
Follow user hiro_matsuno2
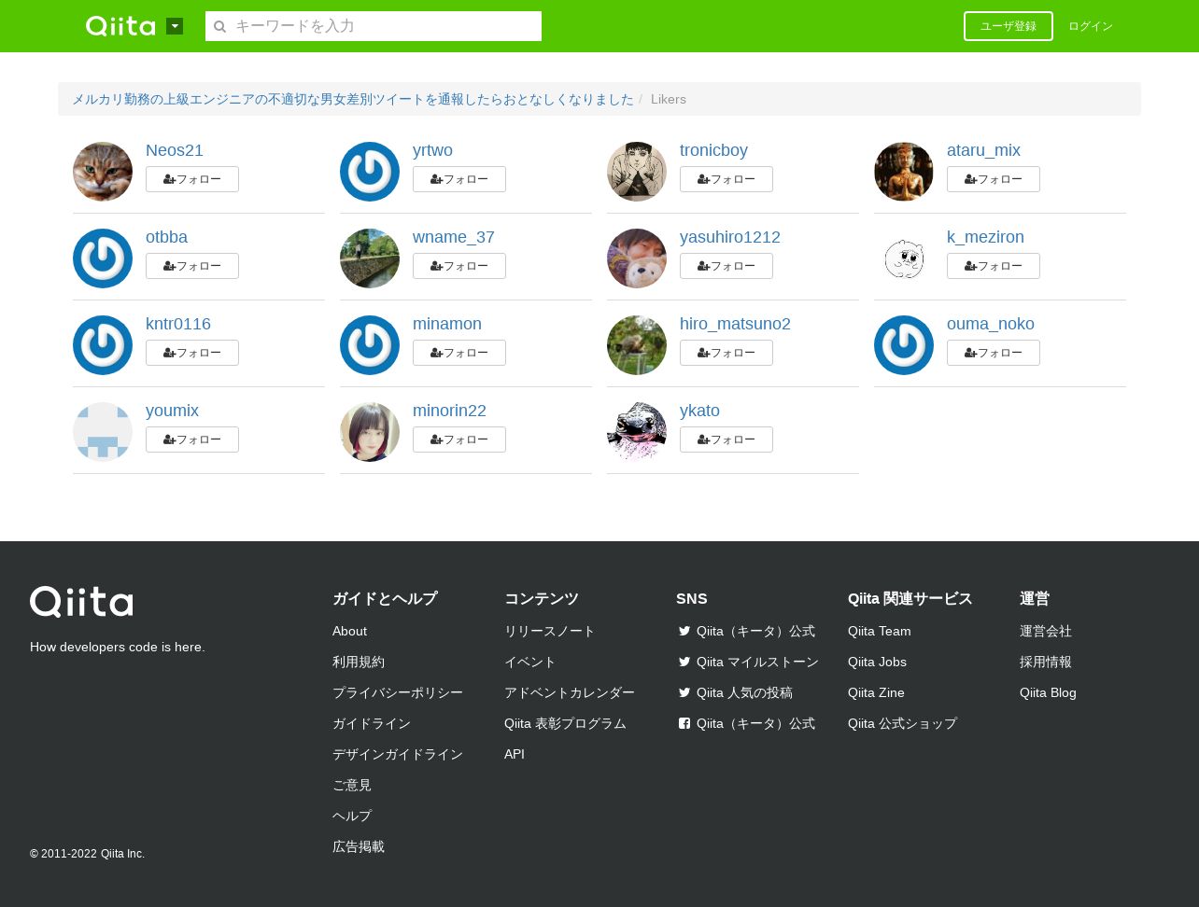[726, 353]
